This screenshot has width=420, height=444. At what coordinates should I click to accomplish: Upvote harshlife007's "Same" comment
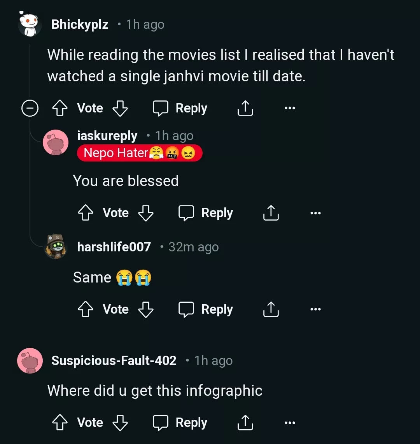pyautogui.click(x=85, y=309)
